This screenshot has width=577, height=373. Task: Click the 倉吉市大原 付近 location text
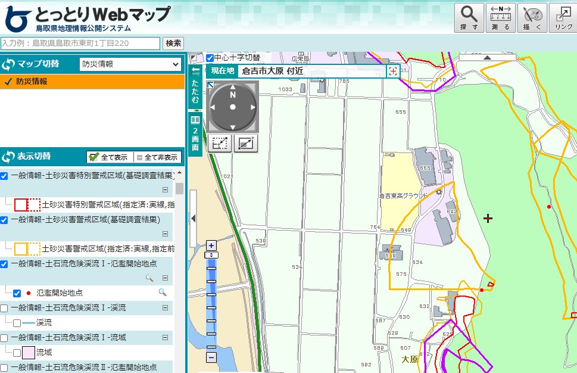pos(272,71)
